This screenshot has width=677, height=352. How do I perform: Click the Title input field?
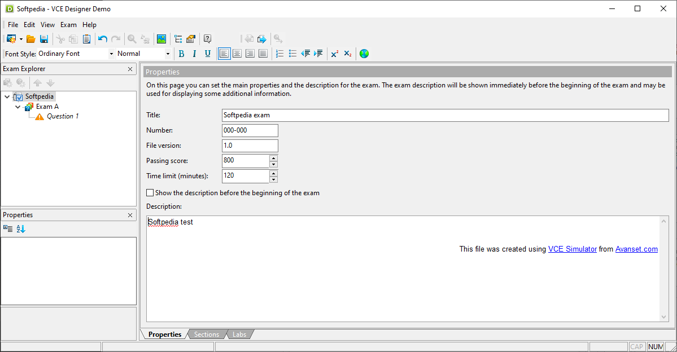(x=445, y=115)
